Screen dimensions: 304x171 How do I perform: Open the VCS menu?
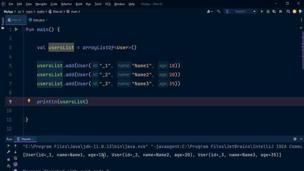coord(108,4)
